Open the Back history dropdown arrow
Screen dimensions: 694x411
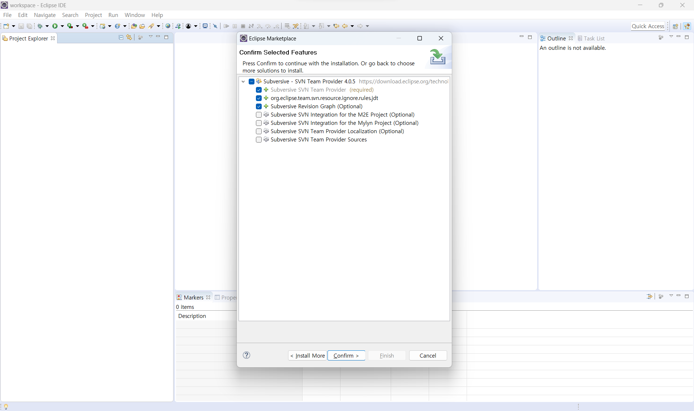352,26
